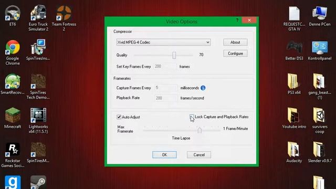The image size is (336, 189).
Task: Click the 'frames/second' label
Action: pyautogui.click(x=192, y=98)
